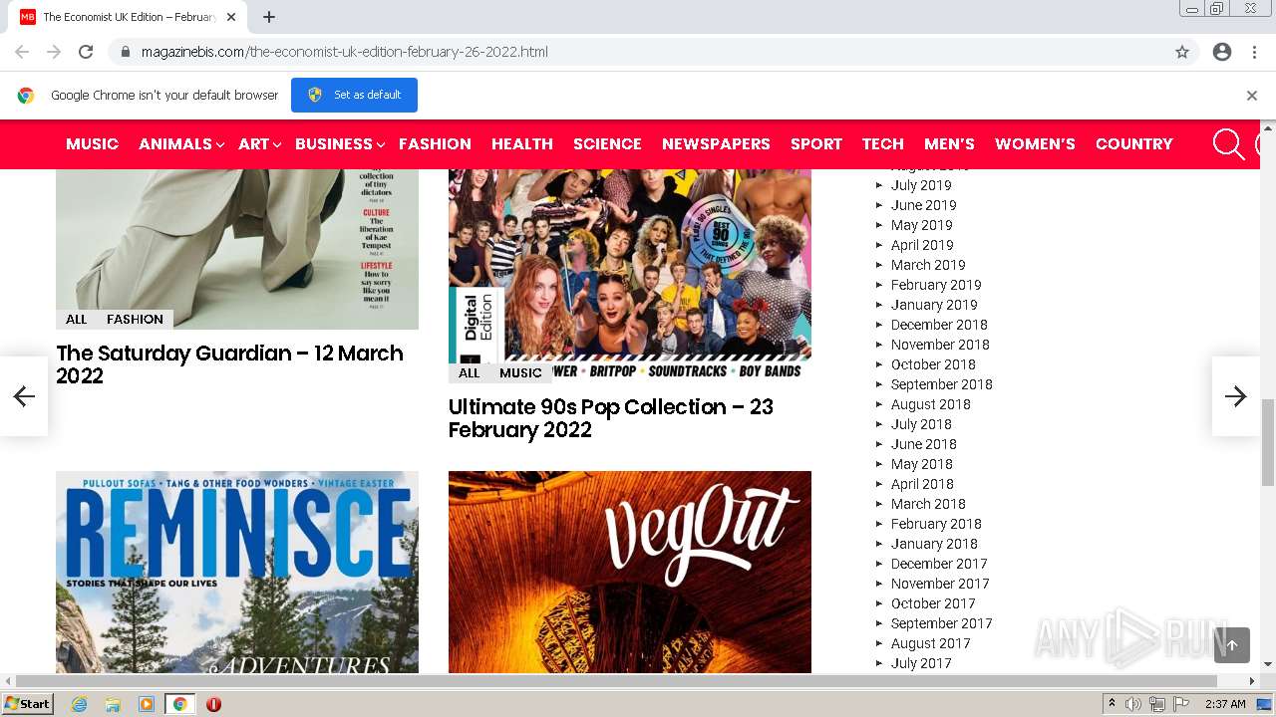Click the Action Center flag tray icon

[1181, 704]
